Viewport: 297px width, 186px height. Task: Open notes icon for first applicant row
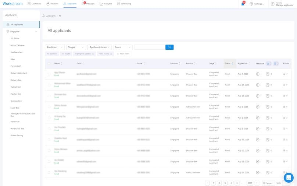click(268, 74)
